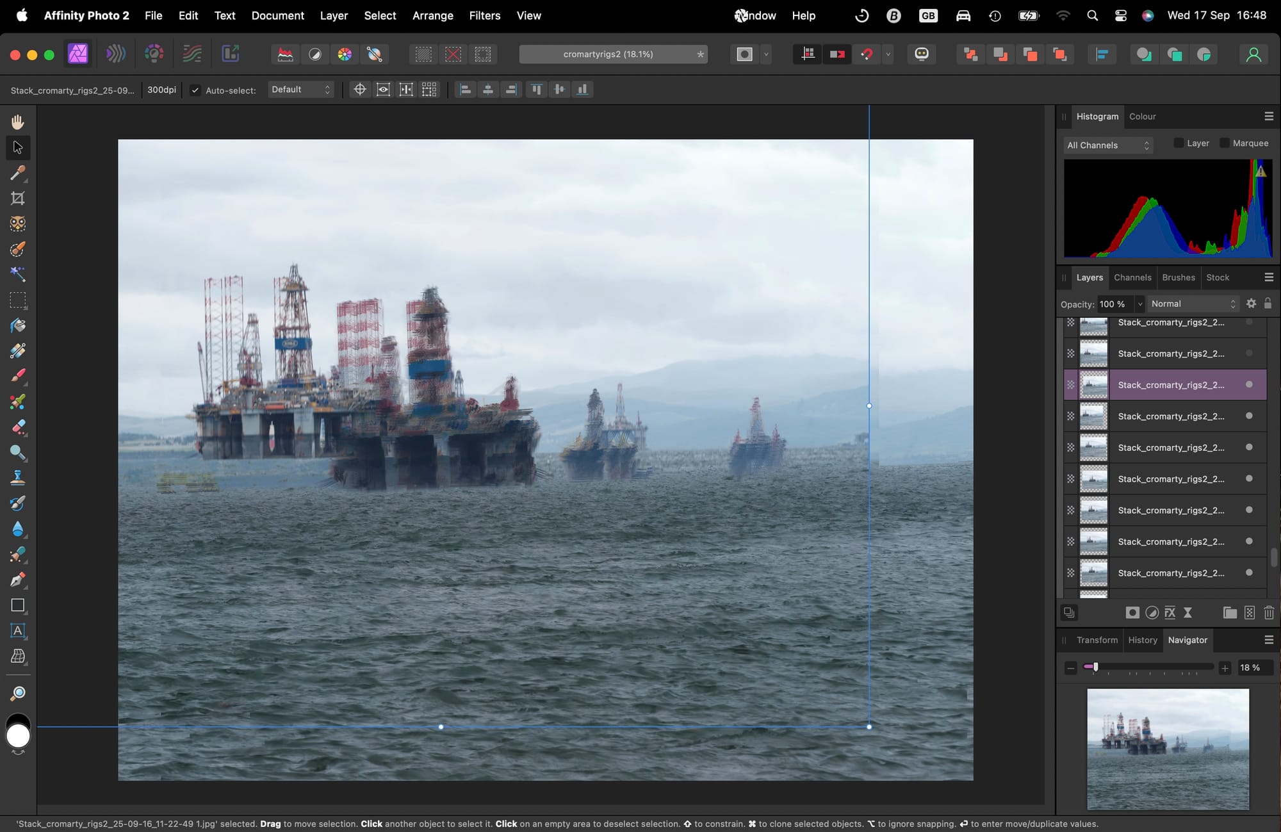Image resolution: width=1281 pixels, height=832 pixels.
Task: Open the layer effects (FX) panel
Action: [x=1170, y=613]
